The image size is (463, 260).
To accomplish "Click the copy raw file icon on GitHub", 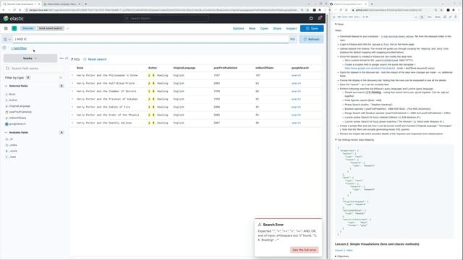I will [x=445, y=17].
